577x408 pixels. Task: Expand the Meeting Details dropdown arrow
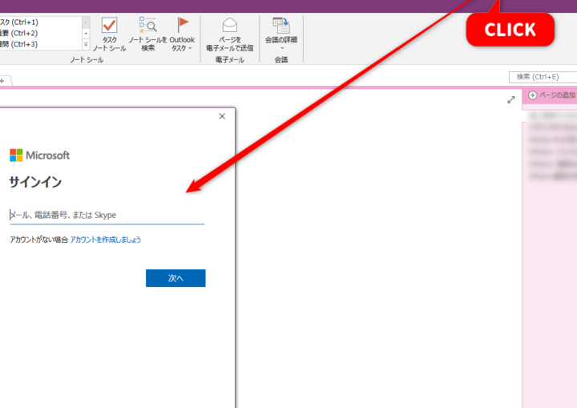coord(282,48)
